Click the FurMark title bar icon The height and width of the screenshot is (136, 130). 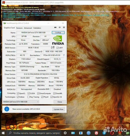(x=4, y=3)
